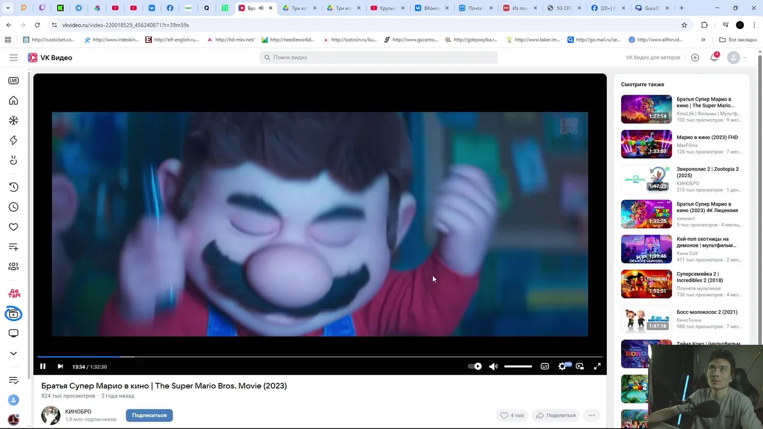The height and width of the screenshot is (429, 763).
Task: Open the lightning-bolt trends icon in sidebar
Action: click(x=13, y=141)
